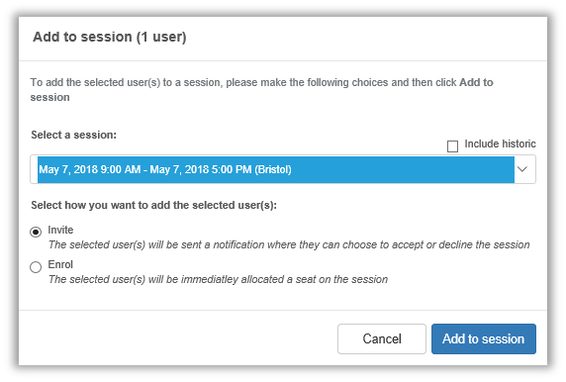Open the highlighted May 7, 2018 Bristol session field
This screenshot has width=566, height=382.
[283, 169]
